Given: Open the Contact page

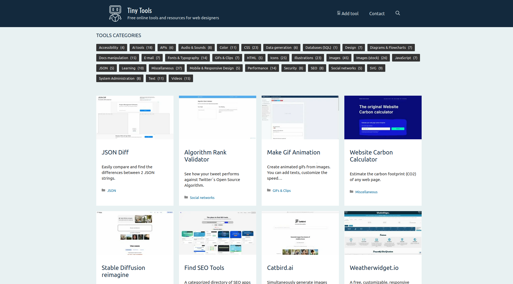Looking at the screenshot, I should point(377,14).
